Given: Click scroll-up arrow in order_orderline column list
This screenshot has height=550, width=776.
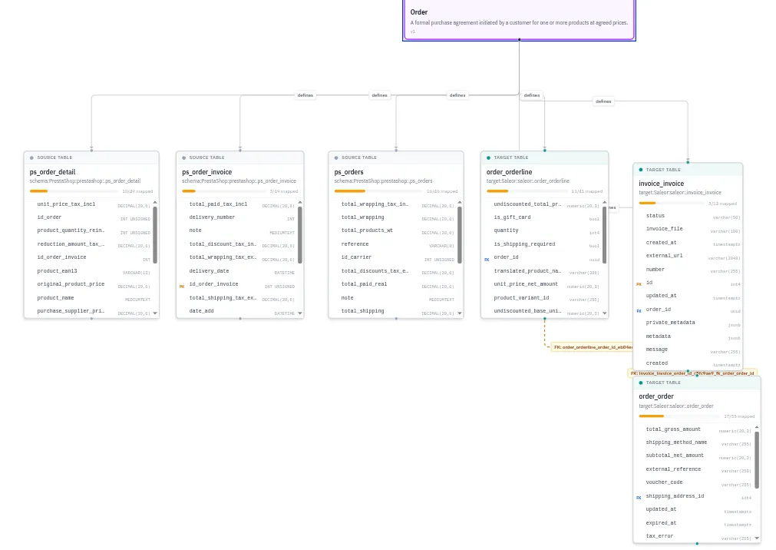Looking at the screenshot, I should point(604,203).
